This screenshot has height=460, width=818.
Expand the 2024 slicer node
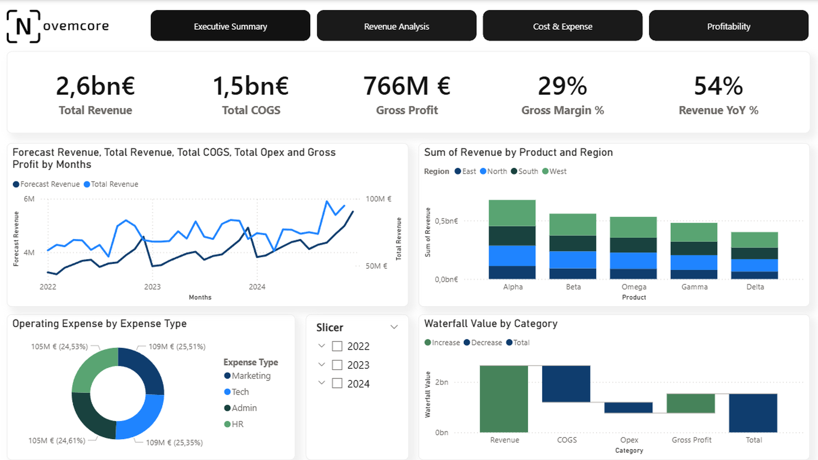[322, 383]
